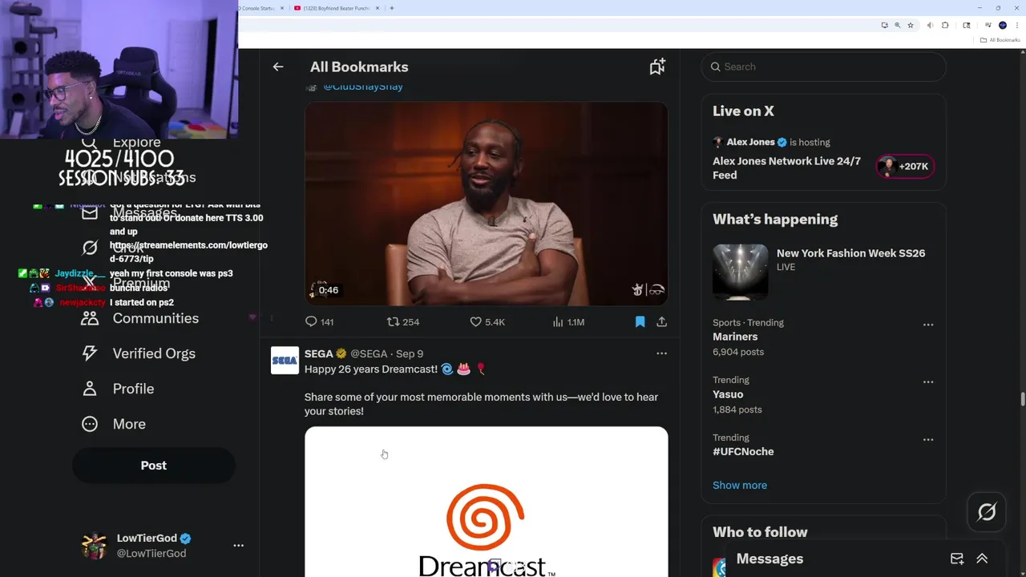The image size is (1026, 577).
Task: Expand the Messages drawer with double chevron
Action: click(x=982, y=559)
